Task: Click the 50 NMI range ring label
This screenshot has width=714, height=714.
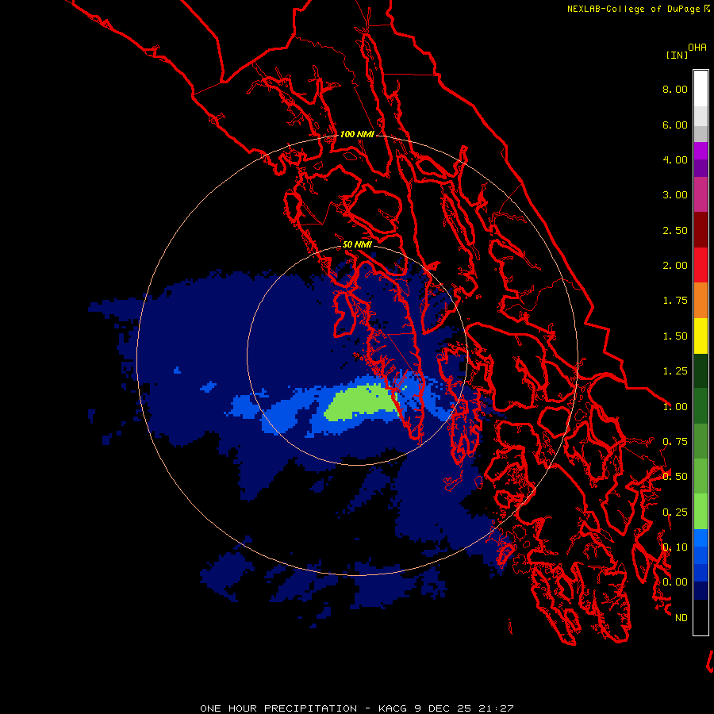Action: click(357, 245)
